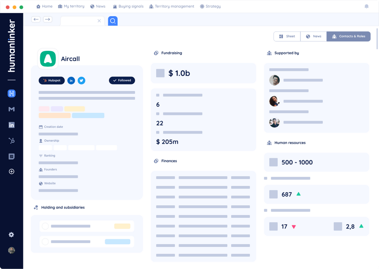379x269 pixels.
Task: Click the back navigation arrow
Action: [x=36, y=19]
